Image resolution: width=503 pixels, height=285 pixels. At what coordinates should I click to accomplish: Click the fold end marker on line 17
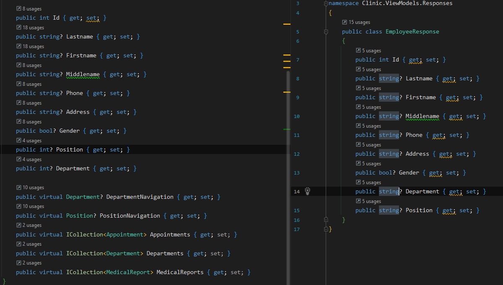pyautogui.click(x=326, y=229)
